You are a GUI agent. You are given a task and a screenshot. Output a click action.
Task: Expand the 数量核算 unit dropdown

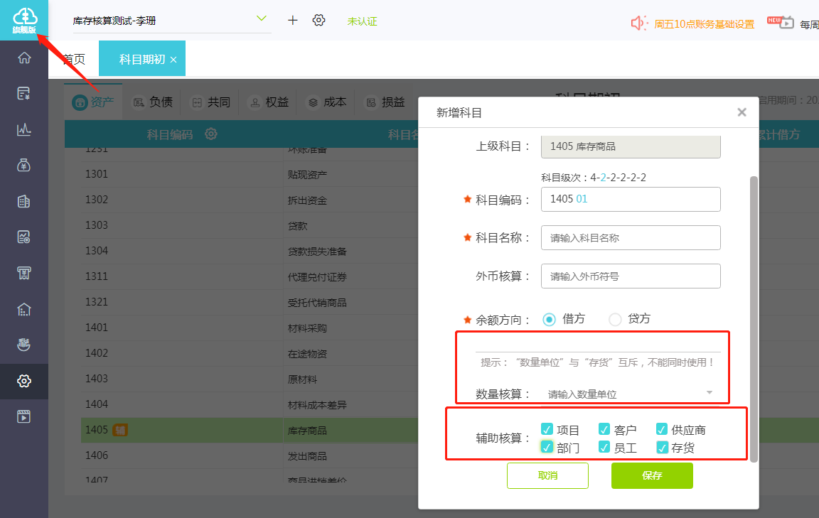click(x=708, y=393)
